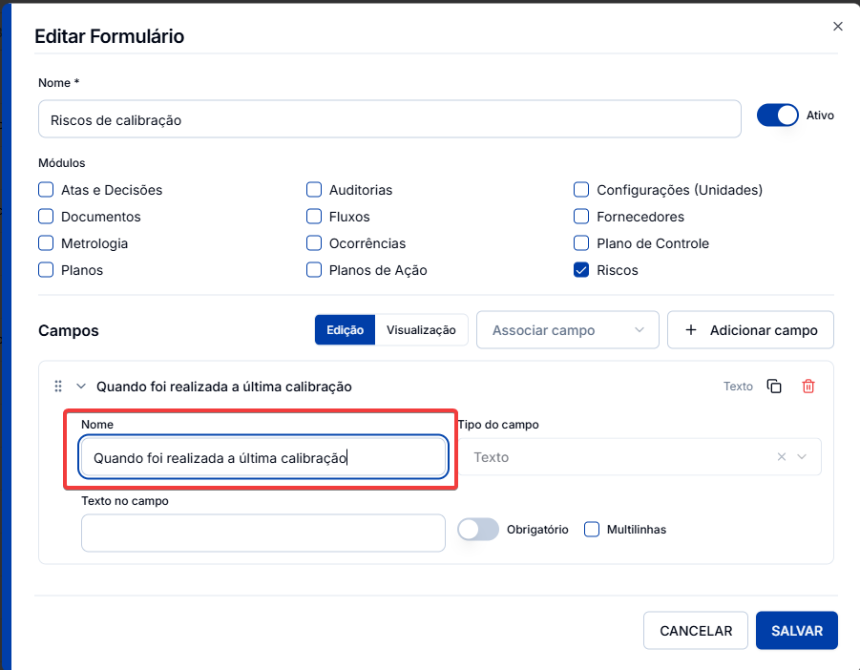Screen dimensions: 860x670
Task: Click the 'Módulos' label
Action: [62, 163]
